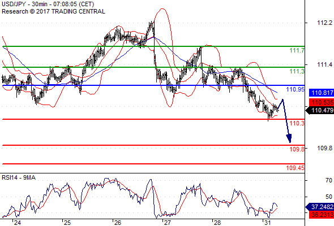Click the dark blue forecast arrow head
The image size is (334, 226).
(x=289, y=138)
